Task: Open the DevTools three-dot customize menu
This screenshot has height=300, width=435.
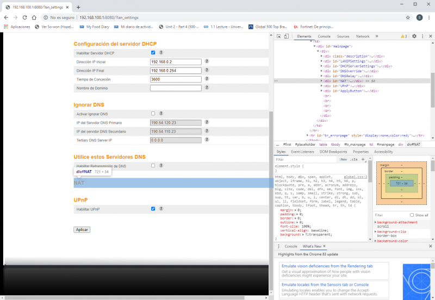Action: (x=422, y=36)
